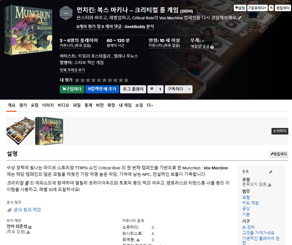Switch to the 포럼 tab
The height and width of the screenshot is (245, 292).
[35, 105]
